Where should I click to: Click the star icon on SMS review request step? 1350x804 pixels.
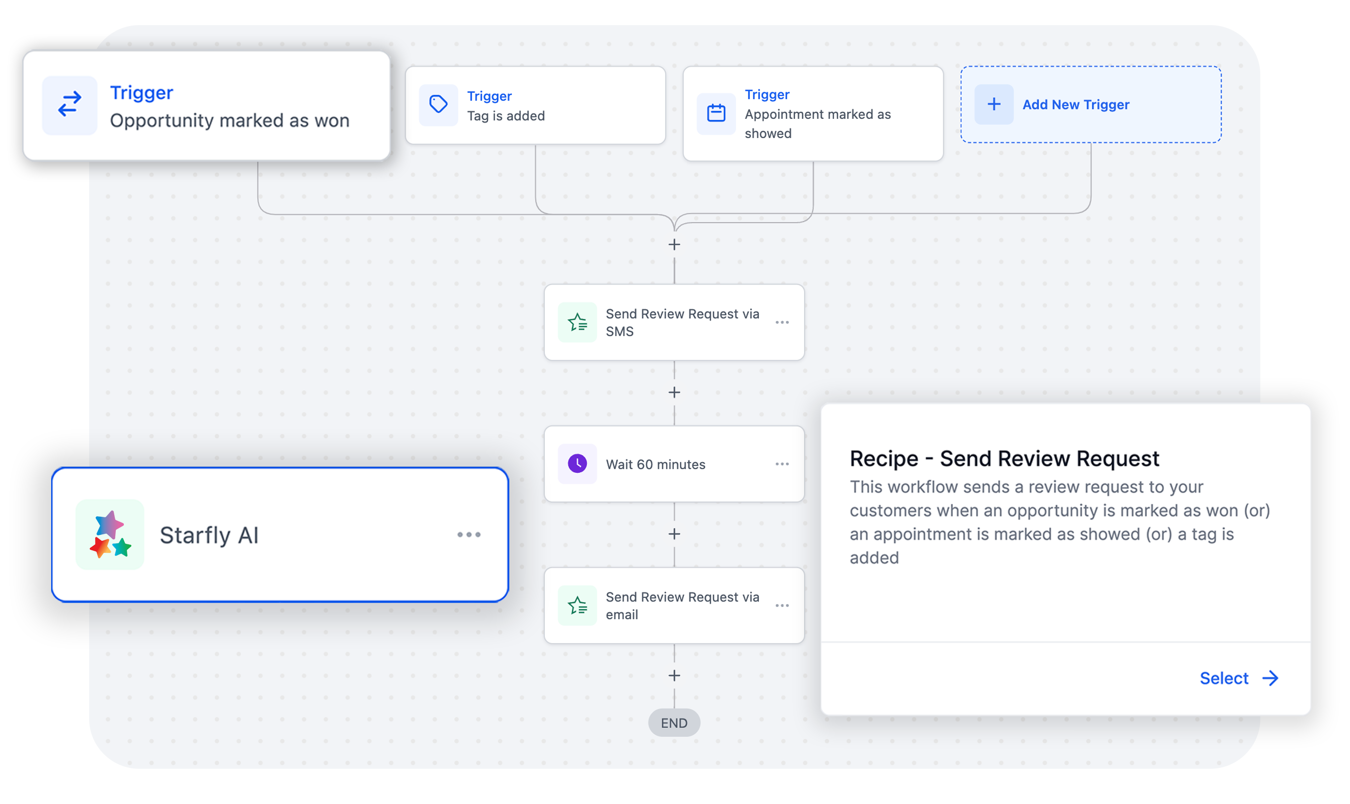click(x=577, y=322)
